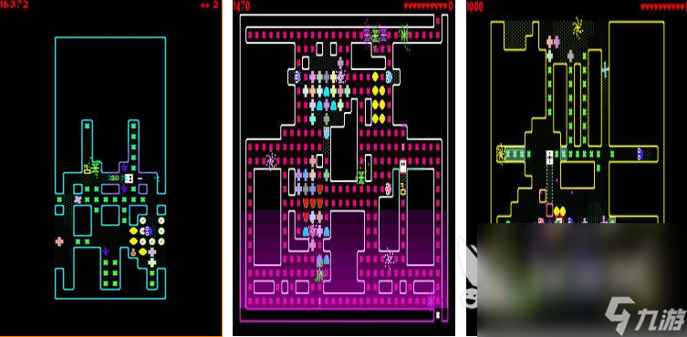
Task: Select the white player block in right maze
Action: coord(549,158)
